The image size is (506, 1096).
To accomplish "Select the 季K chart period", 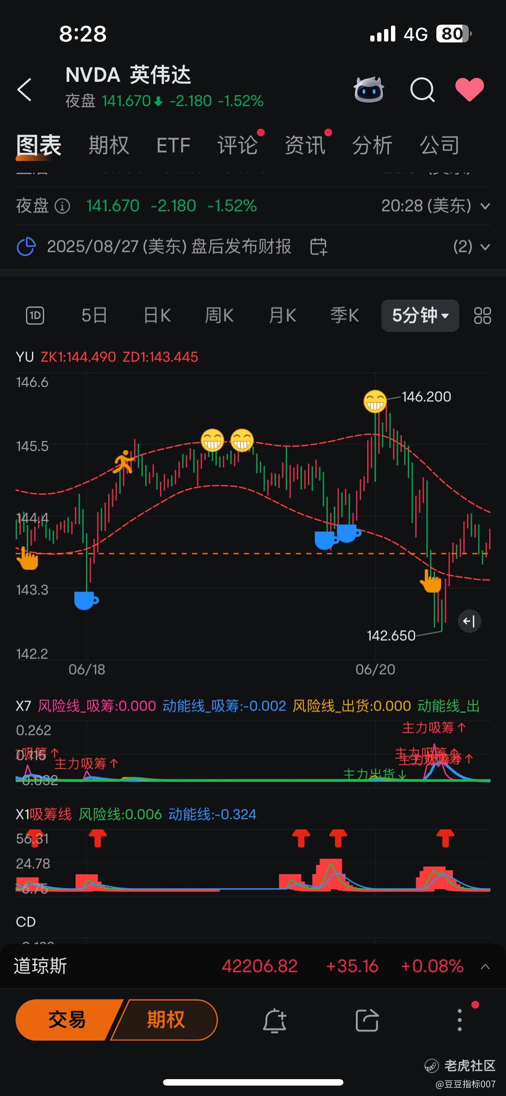I will coord(345,316).
